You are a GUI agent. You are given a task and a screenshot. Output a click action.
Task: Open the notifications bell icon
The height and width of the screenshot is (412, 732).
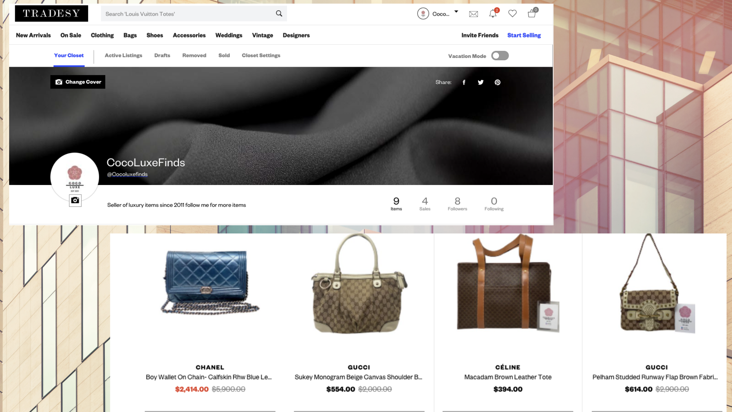click(493, 14)
